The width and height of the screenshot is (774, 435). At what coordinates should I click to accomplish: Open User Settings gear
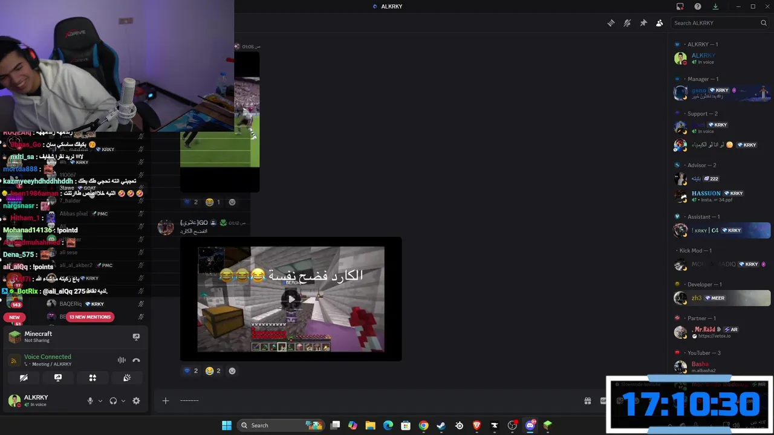(x=136, y=401)
